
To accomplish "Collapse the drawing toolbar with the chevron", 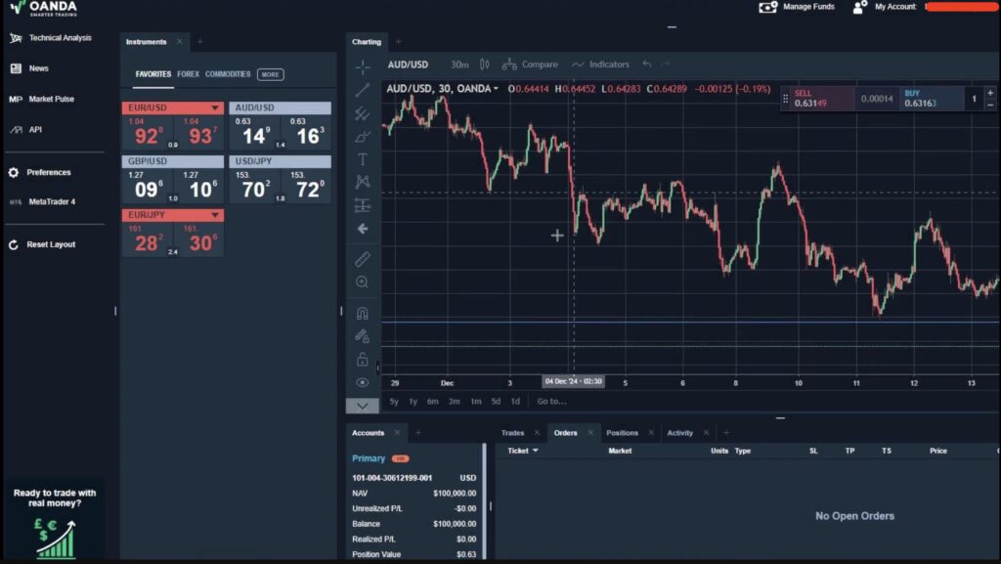I will pyautogui.click(x=363, y=406).
